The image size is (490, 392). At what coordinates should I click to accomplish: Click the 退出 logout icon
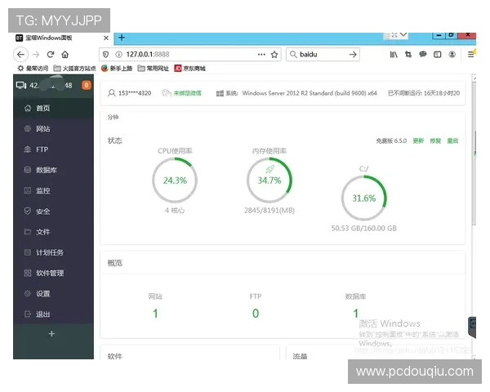coord(28,314)
